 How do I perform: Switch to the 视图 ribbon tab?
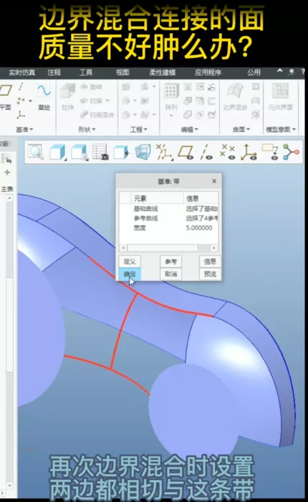(x=122, y=72)
